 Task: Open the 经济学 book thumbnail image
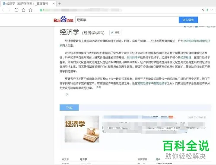[x=82, y=129]
